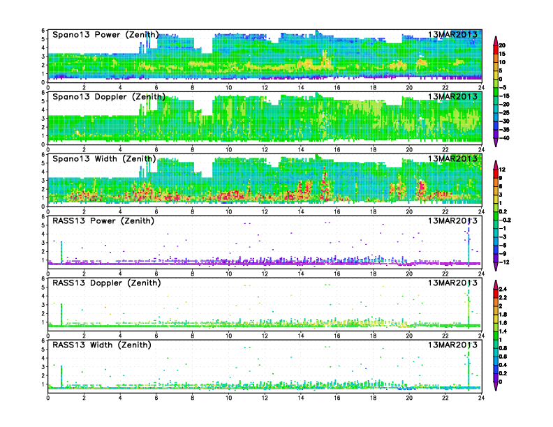Image resolution: width=553 pixels, height=427 pixels.
Task: Click hour 24 tick under RASS13 Width panel
Action: 481,398
